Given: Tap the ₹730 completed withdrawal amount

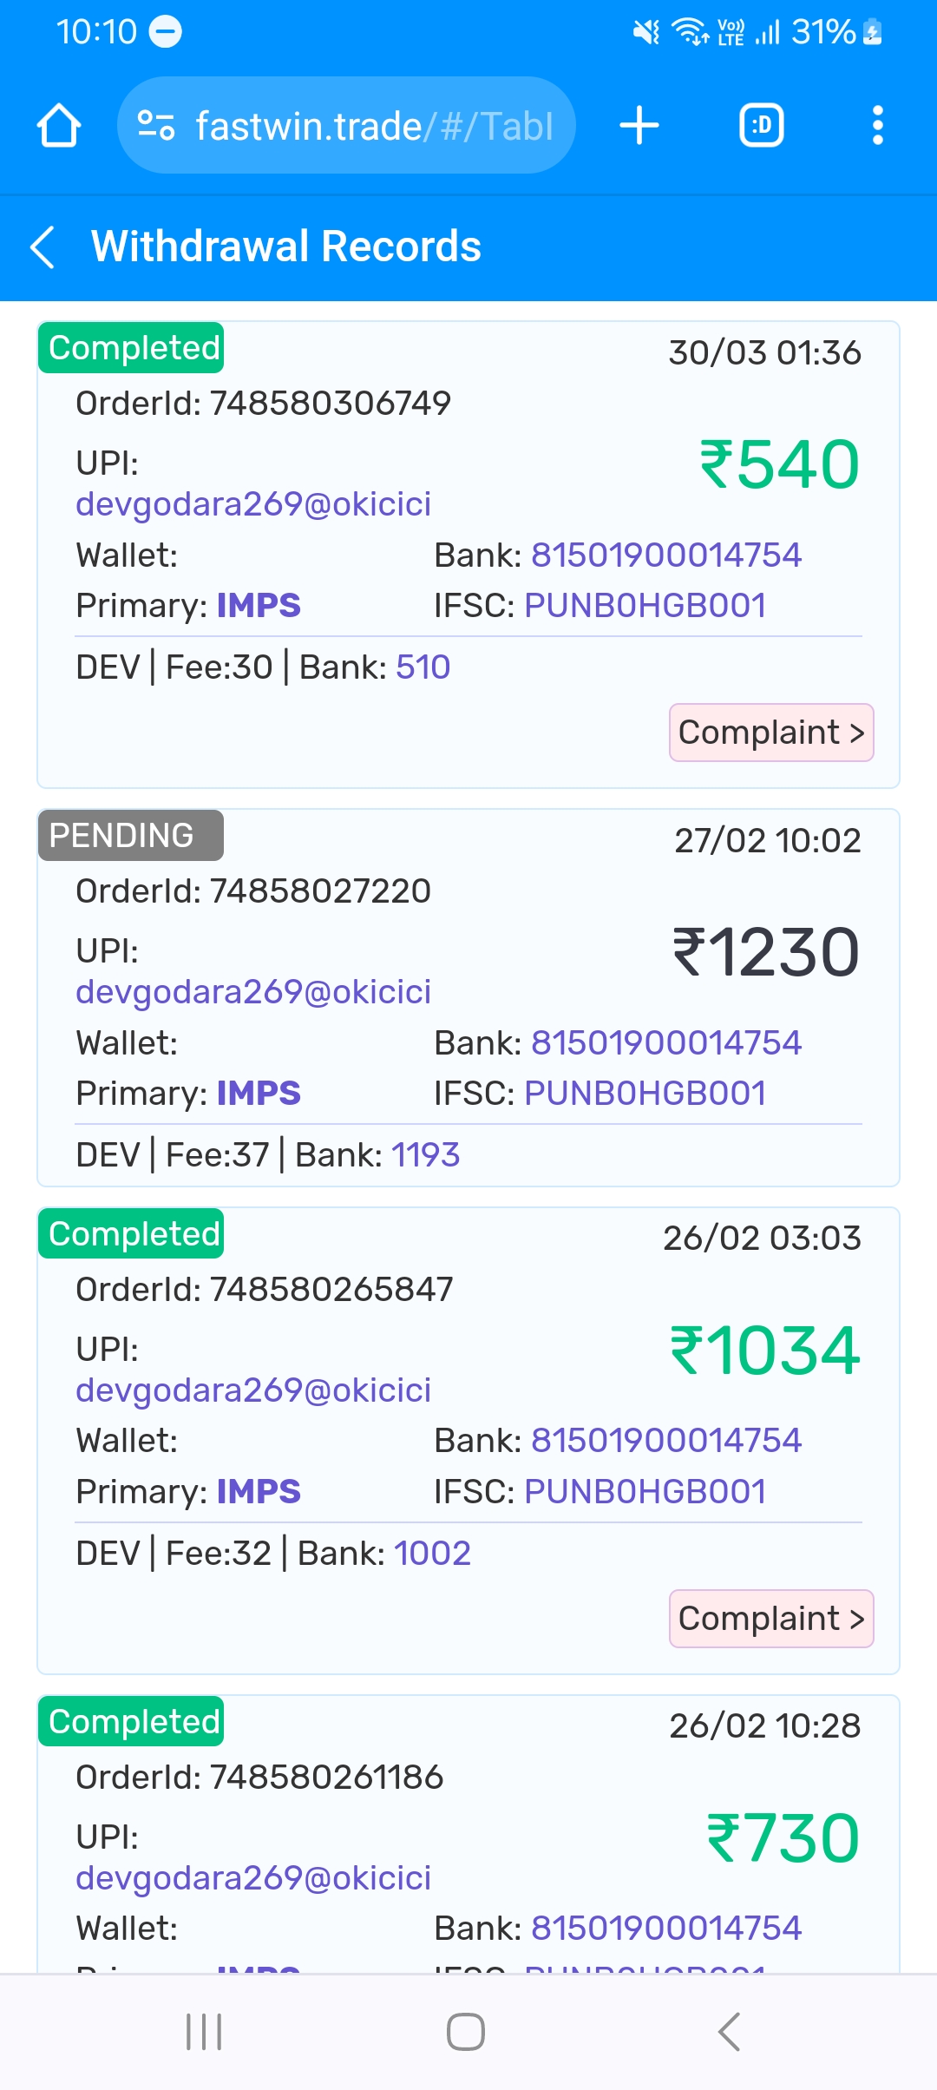Looking at the screenshot, I should point(783,1838).
